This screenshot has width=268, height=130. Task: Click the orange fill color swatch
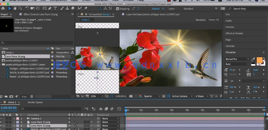coord(259,60)
